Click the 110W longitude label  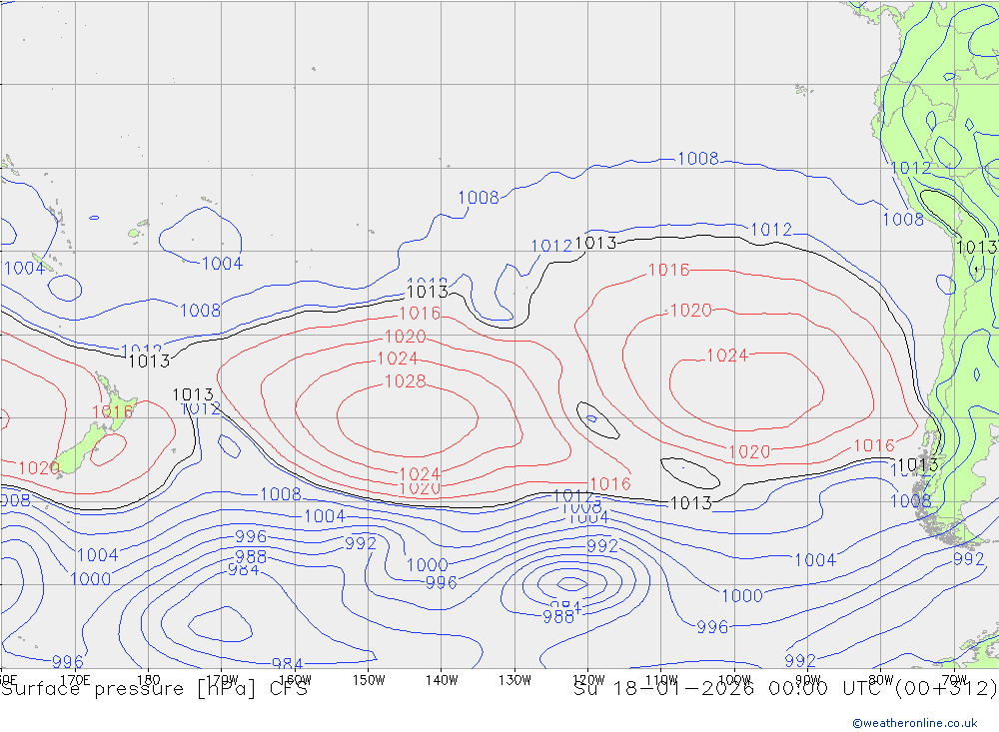coord(661,680)
